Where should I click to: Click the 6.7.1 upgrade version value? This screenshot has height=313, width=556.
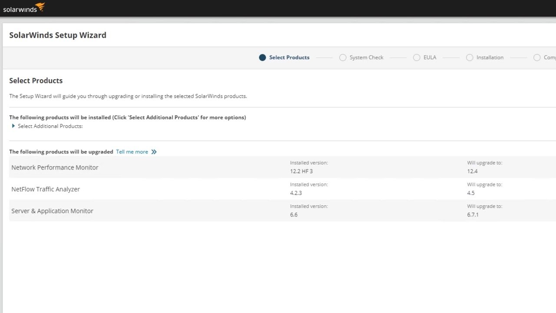(473, 215)
